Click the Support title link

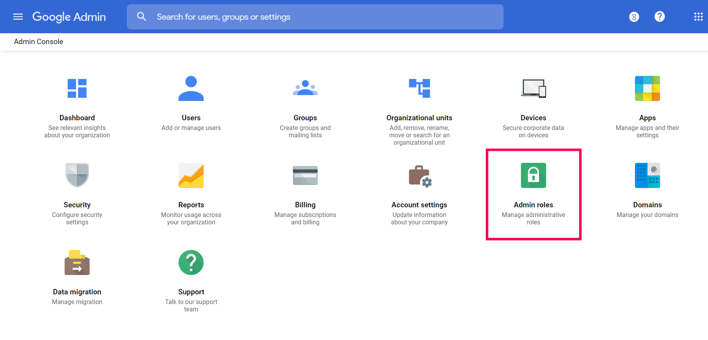(191, 292)
